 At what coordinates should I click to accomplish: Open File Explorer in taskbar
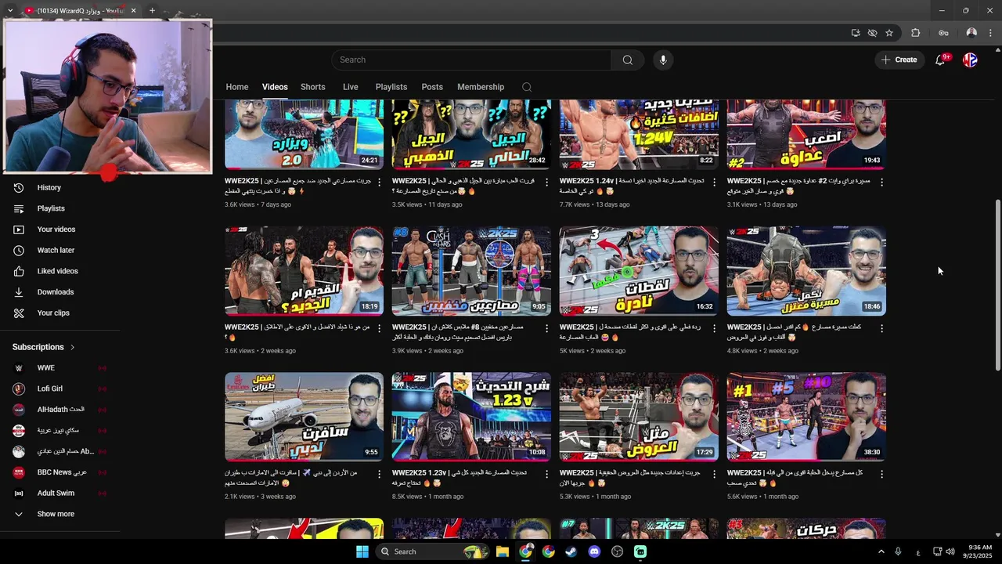(x=503, y=551)
